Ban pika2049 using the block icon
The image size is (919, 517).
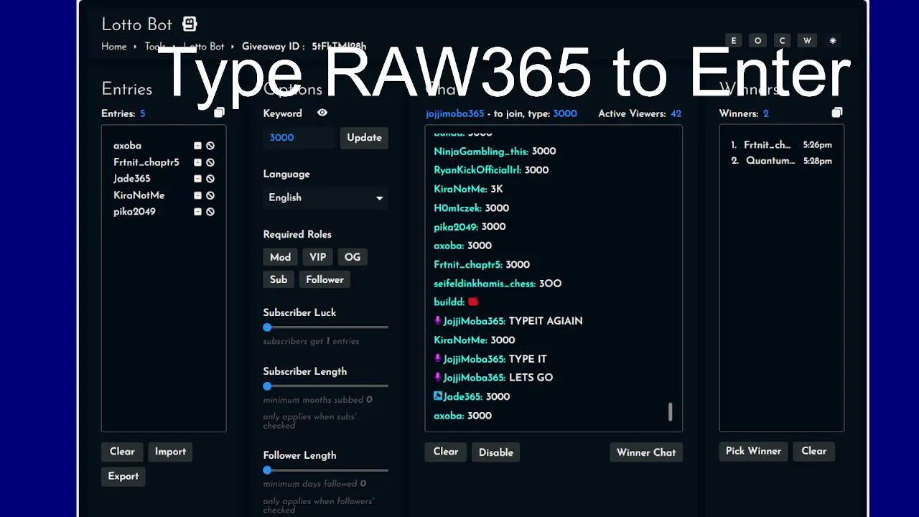[210, 212]
